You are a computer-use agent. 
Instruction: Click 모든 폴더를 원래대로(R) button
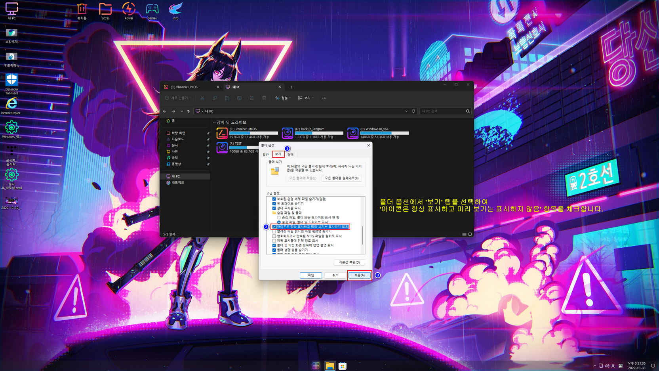(x=342, y=178)
